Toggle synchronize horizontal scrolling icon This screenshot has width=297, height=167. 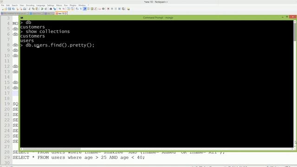point(72,9)
